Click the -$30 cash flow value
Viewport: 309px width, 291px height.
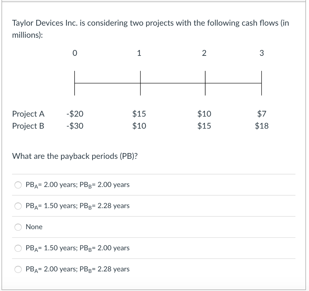[x=75, y=126]
